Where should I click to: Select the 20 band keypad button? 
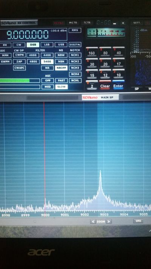[105, 63]
